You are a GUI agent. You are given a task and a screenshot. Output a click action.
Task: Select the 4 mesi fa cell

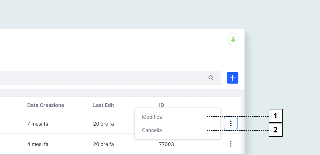pos(38,144)
